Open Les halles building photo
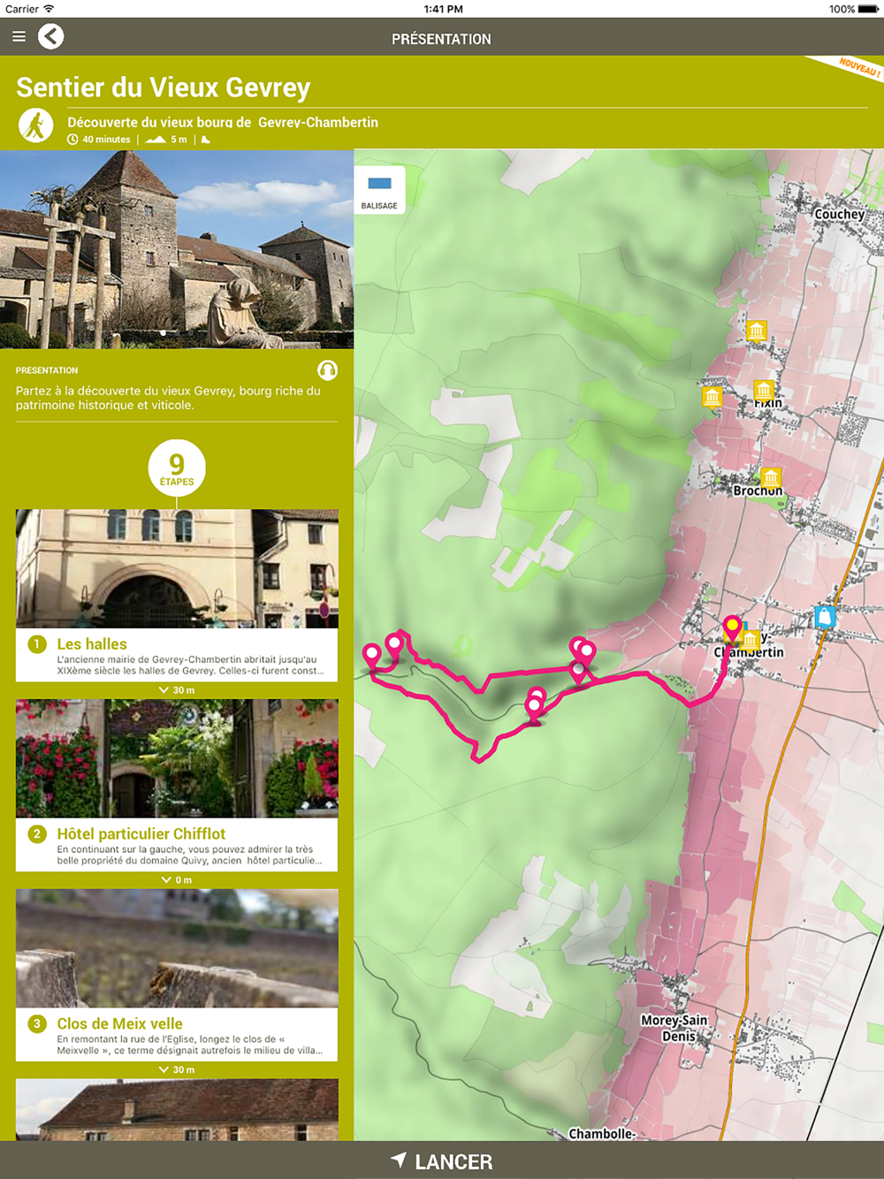 [177, 569]
